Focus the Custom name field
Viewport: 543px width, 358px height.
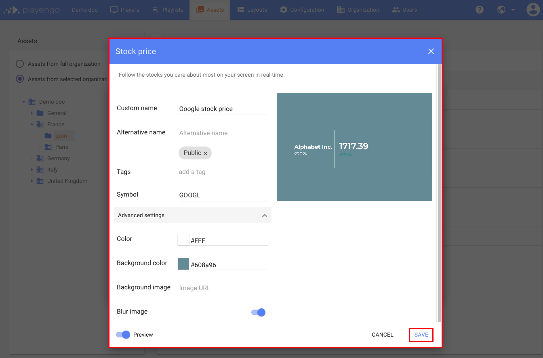(x=223, y=109)
